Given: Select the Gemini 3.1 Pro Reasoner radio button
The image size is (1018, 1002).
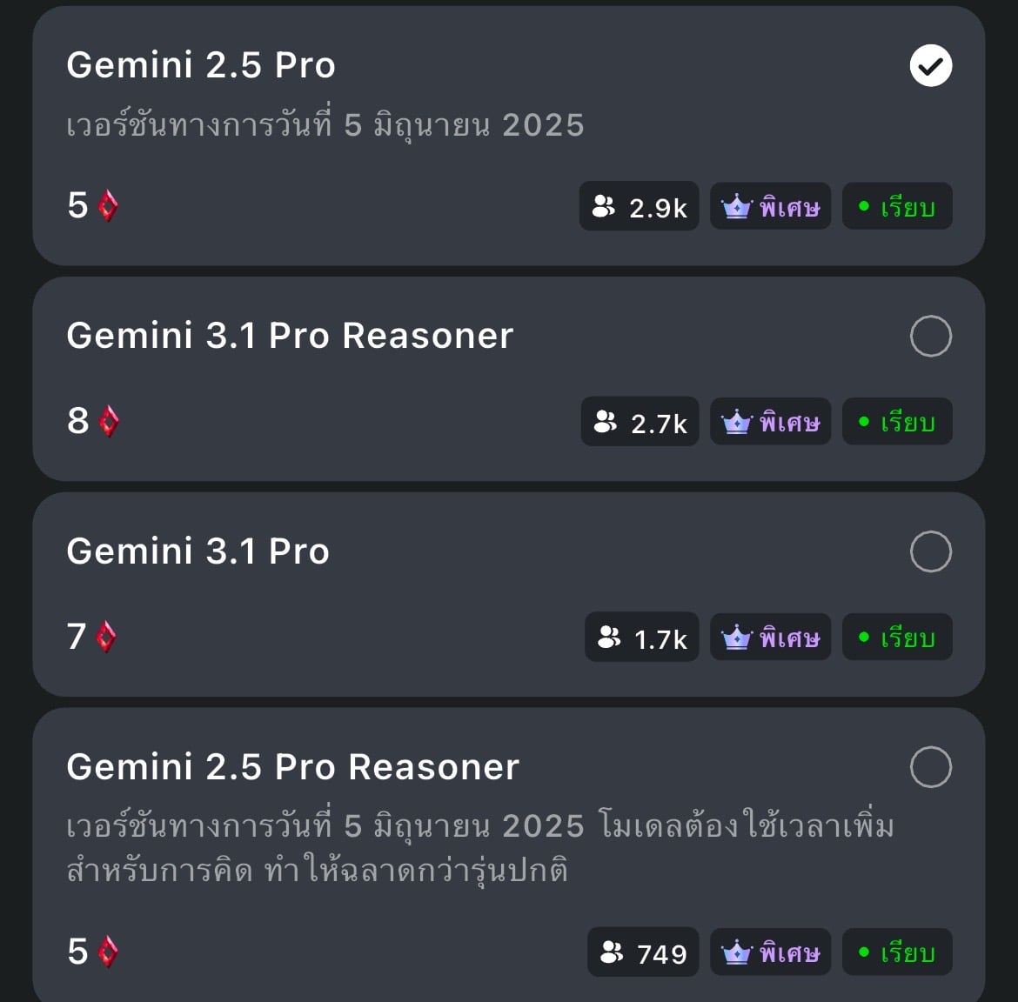Looking at the screenshot, I should click(x=930, y=336).
